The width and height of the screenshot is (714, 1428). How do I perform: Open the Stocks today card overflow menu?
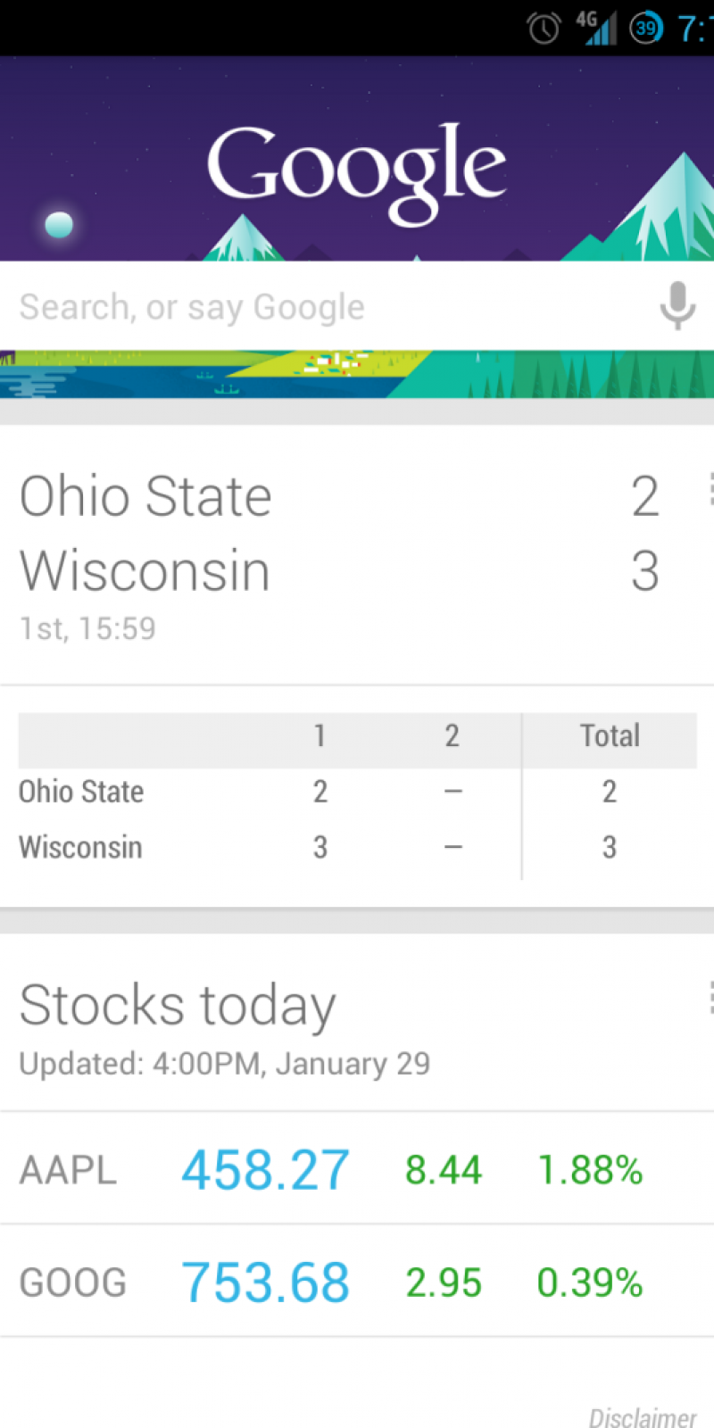(x=710, y=998)
